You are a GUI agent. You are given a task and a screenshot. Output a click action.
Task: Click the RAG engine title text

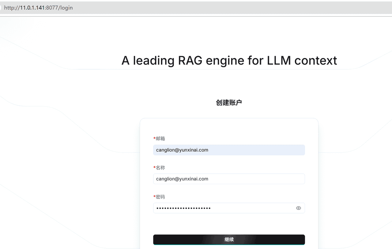tap(229, 61)
